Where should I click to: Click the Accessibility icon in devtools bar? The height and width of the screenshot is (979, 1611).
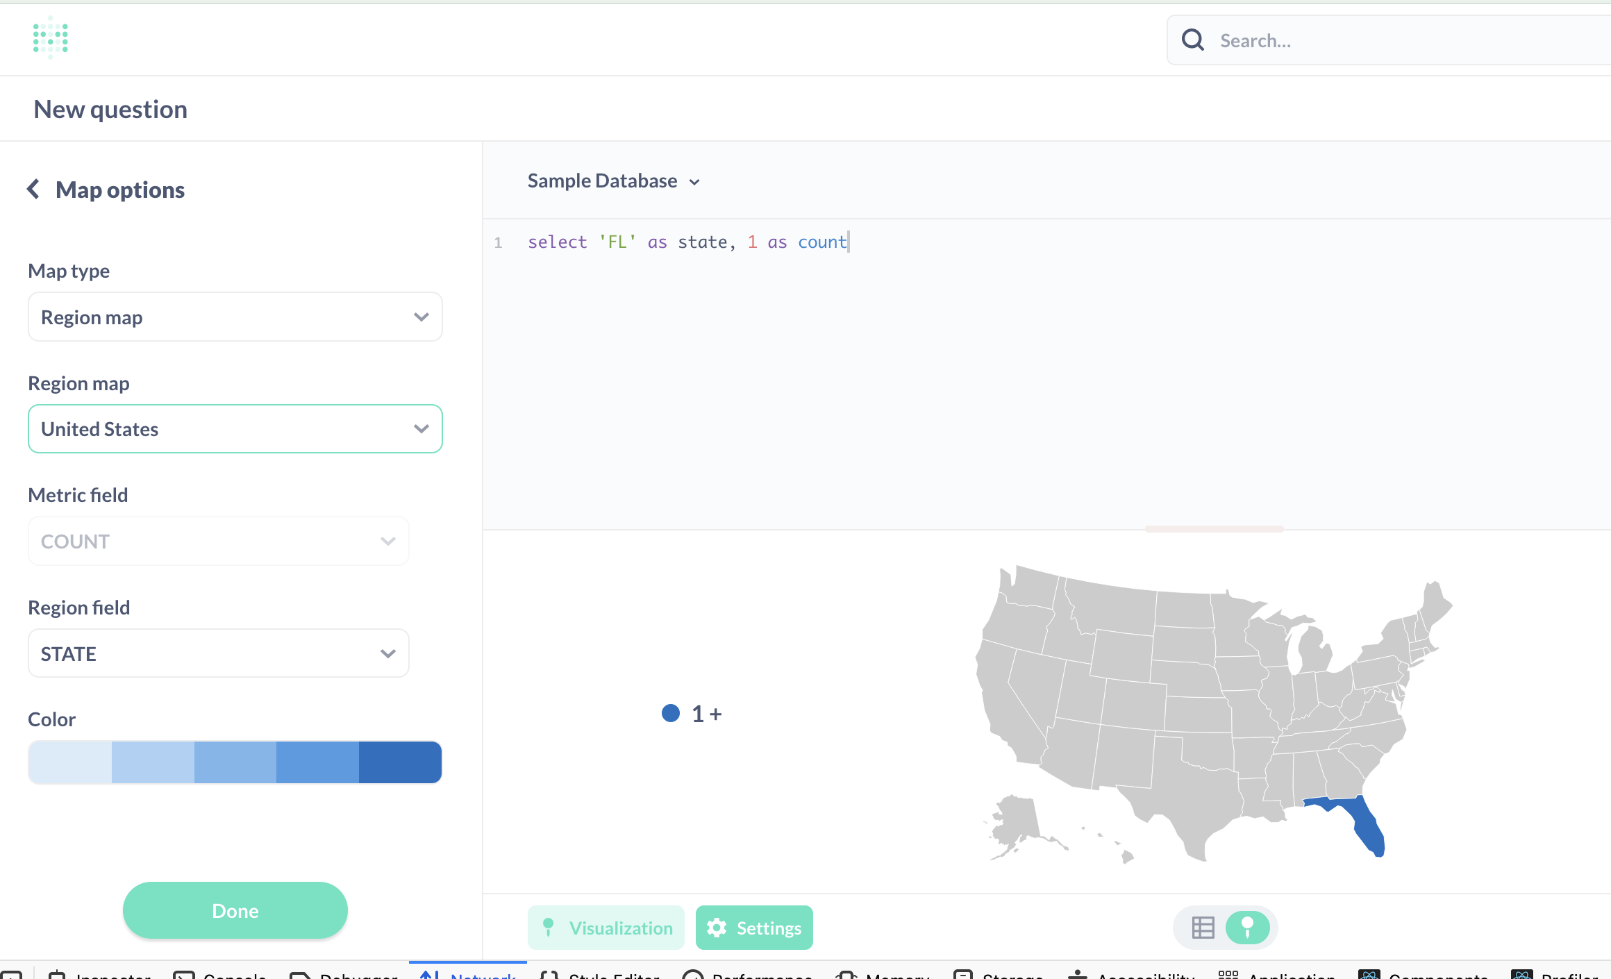[1078, 973]
